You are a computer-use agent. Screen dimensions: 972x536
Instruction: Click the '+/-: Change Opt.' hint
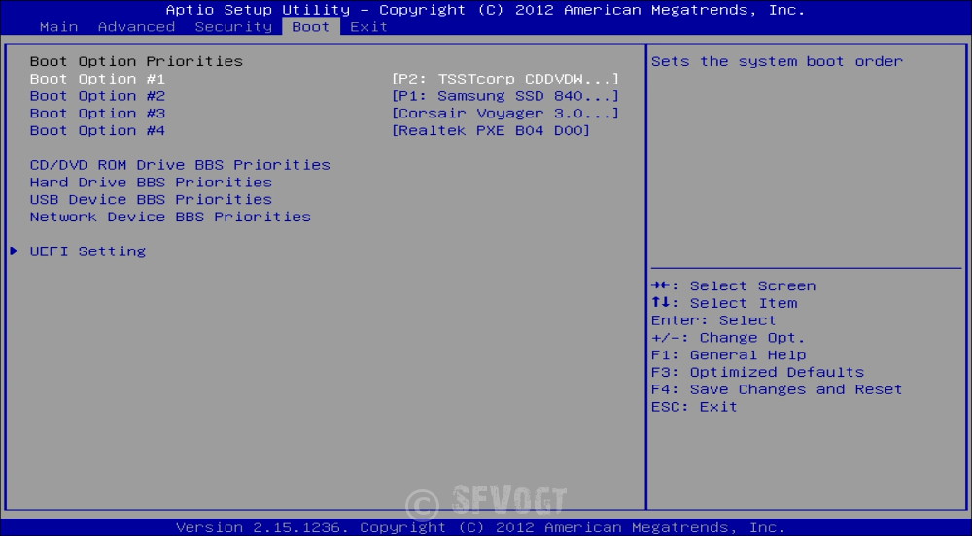coord(728,338)
